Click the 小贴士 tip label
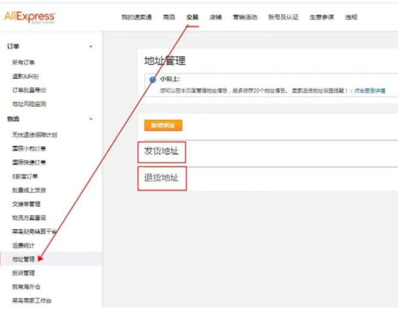The width and height of the screenshot is (398, 312). 170,79
